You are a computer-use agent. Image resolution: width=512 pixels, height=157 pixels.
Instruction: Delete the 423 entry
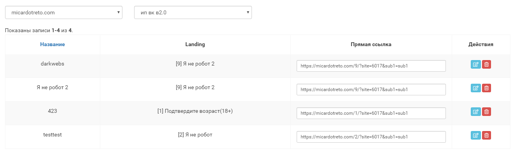point(486,112)
